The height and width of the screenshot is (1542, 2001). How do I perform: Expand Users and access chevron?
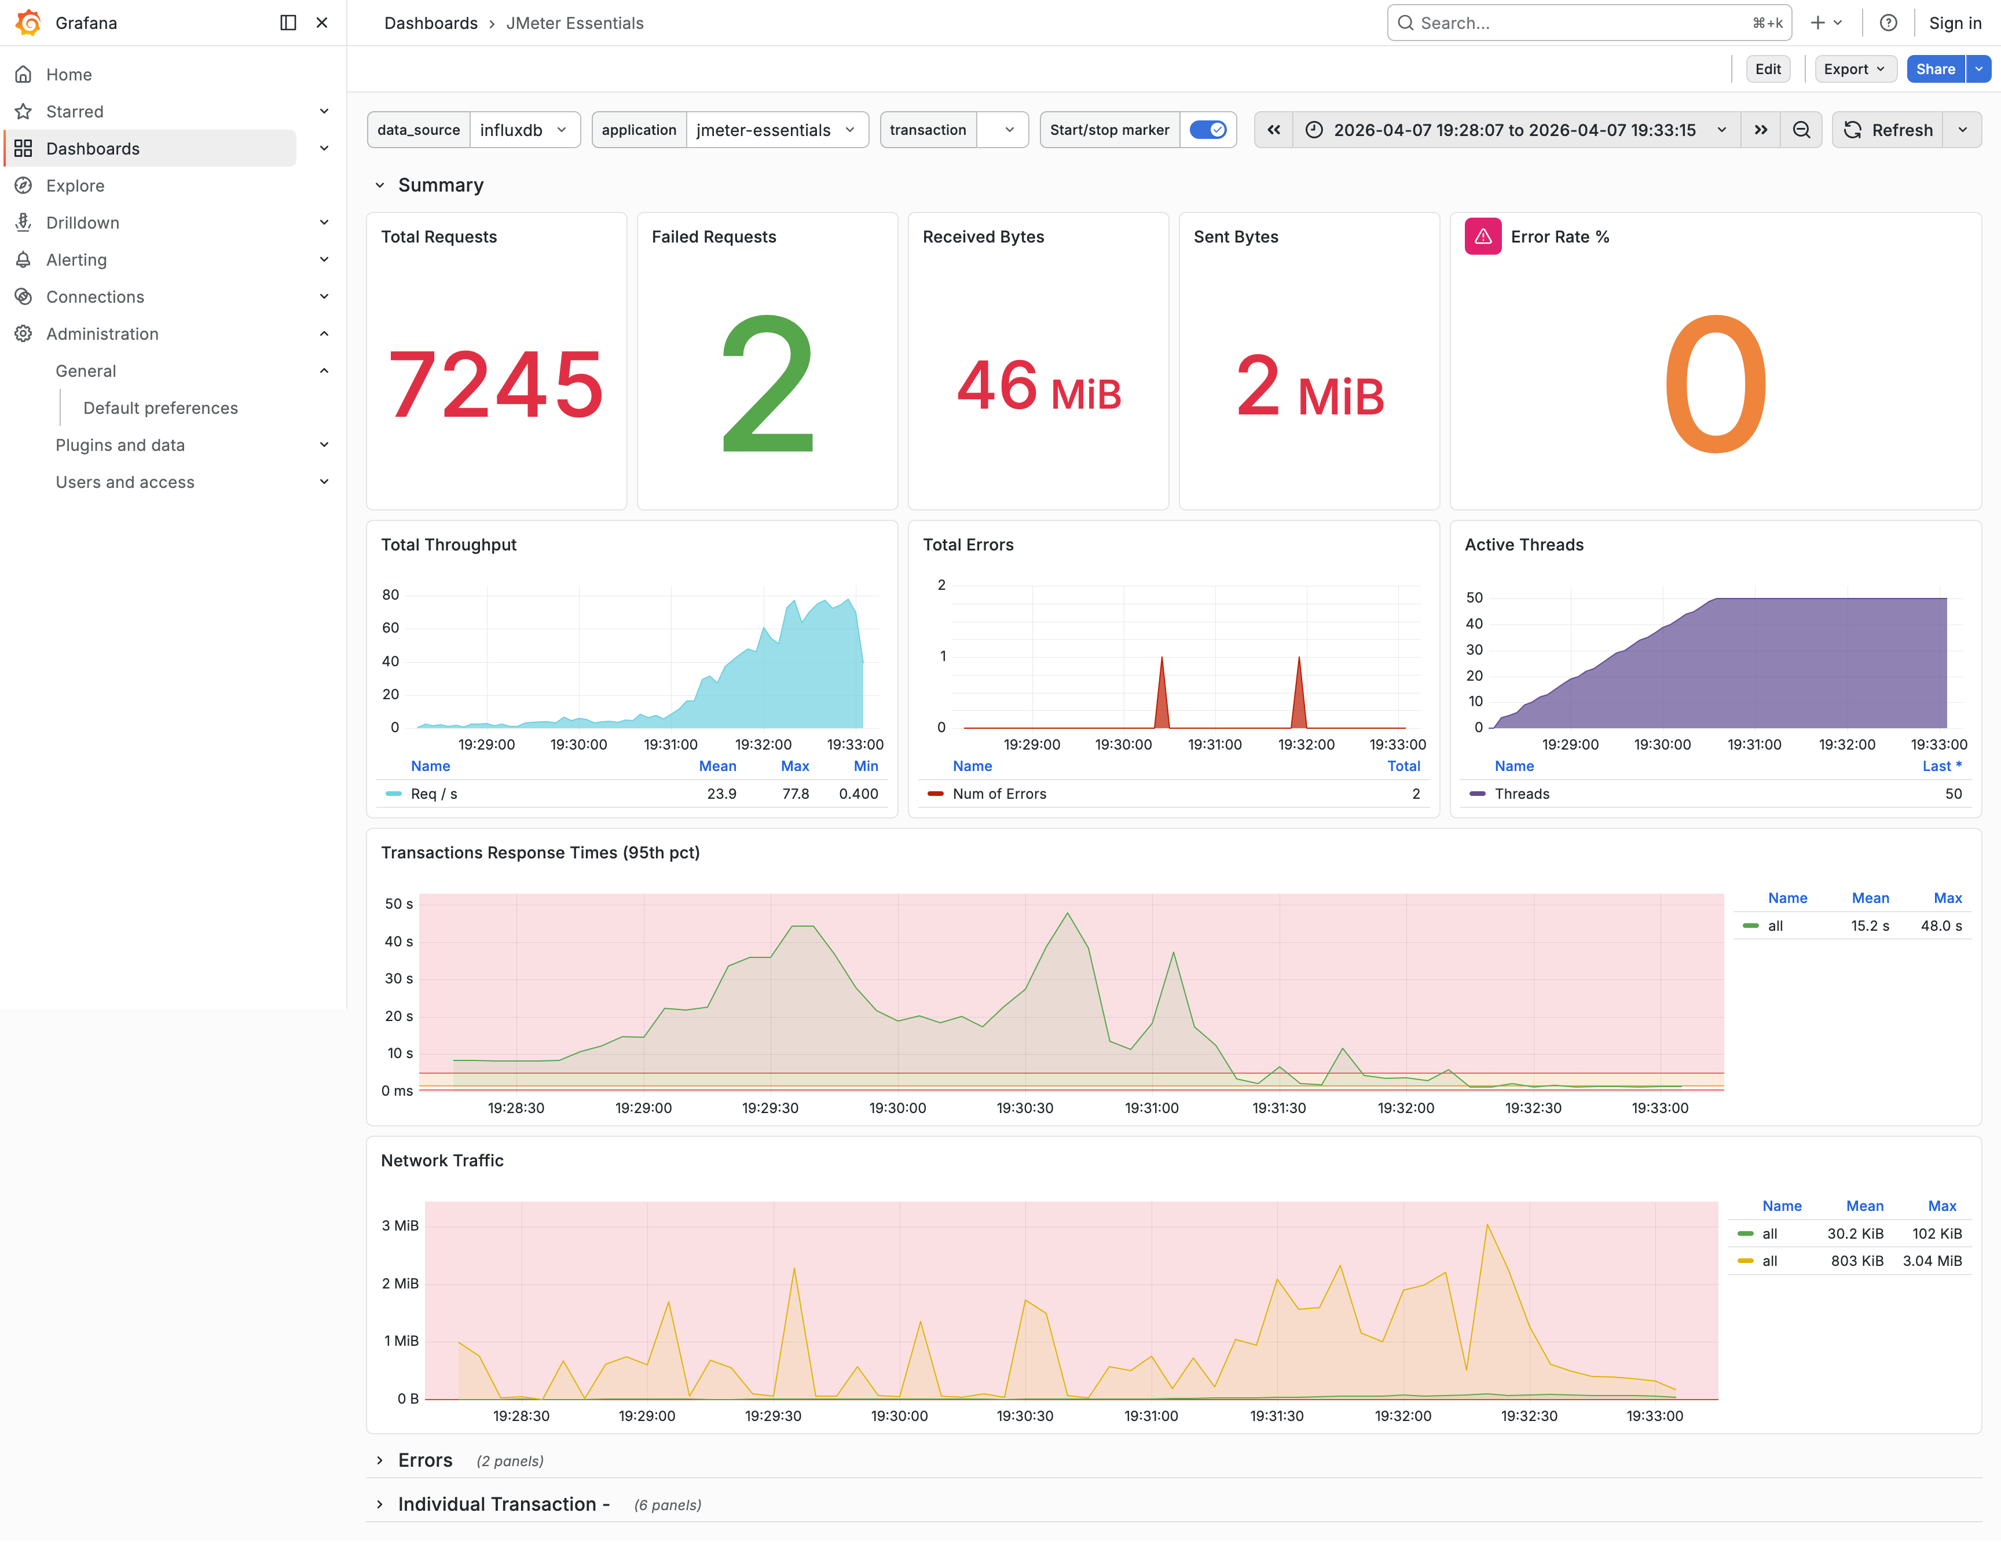point(324,482)
